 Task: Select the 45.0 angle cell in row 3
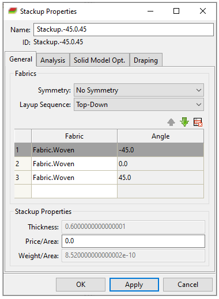point(160,178)
